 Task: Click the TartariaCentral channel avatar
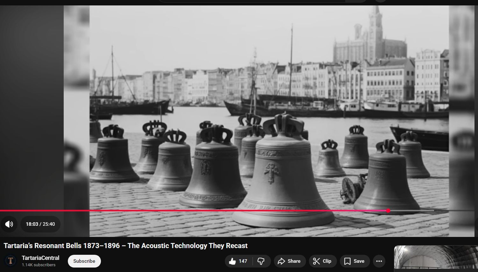(11, 261)
